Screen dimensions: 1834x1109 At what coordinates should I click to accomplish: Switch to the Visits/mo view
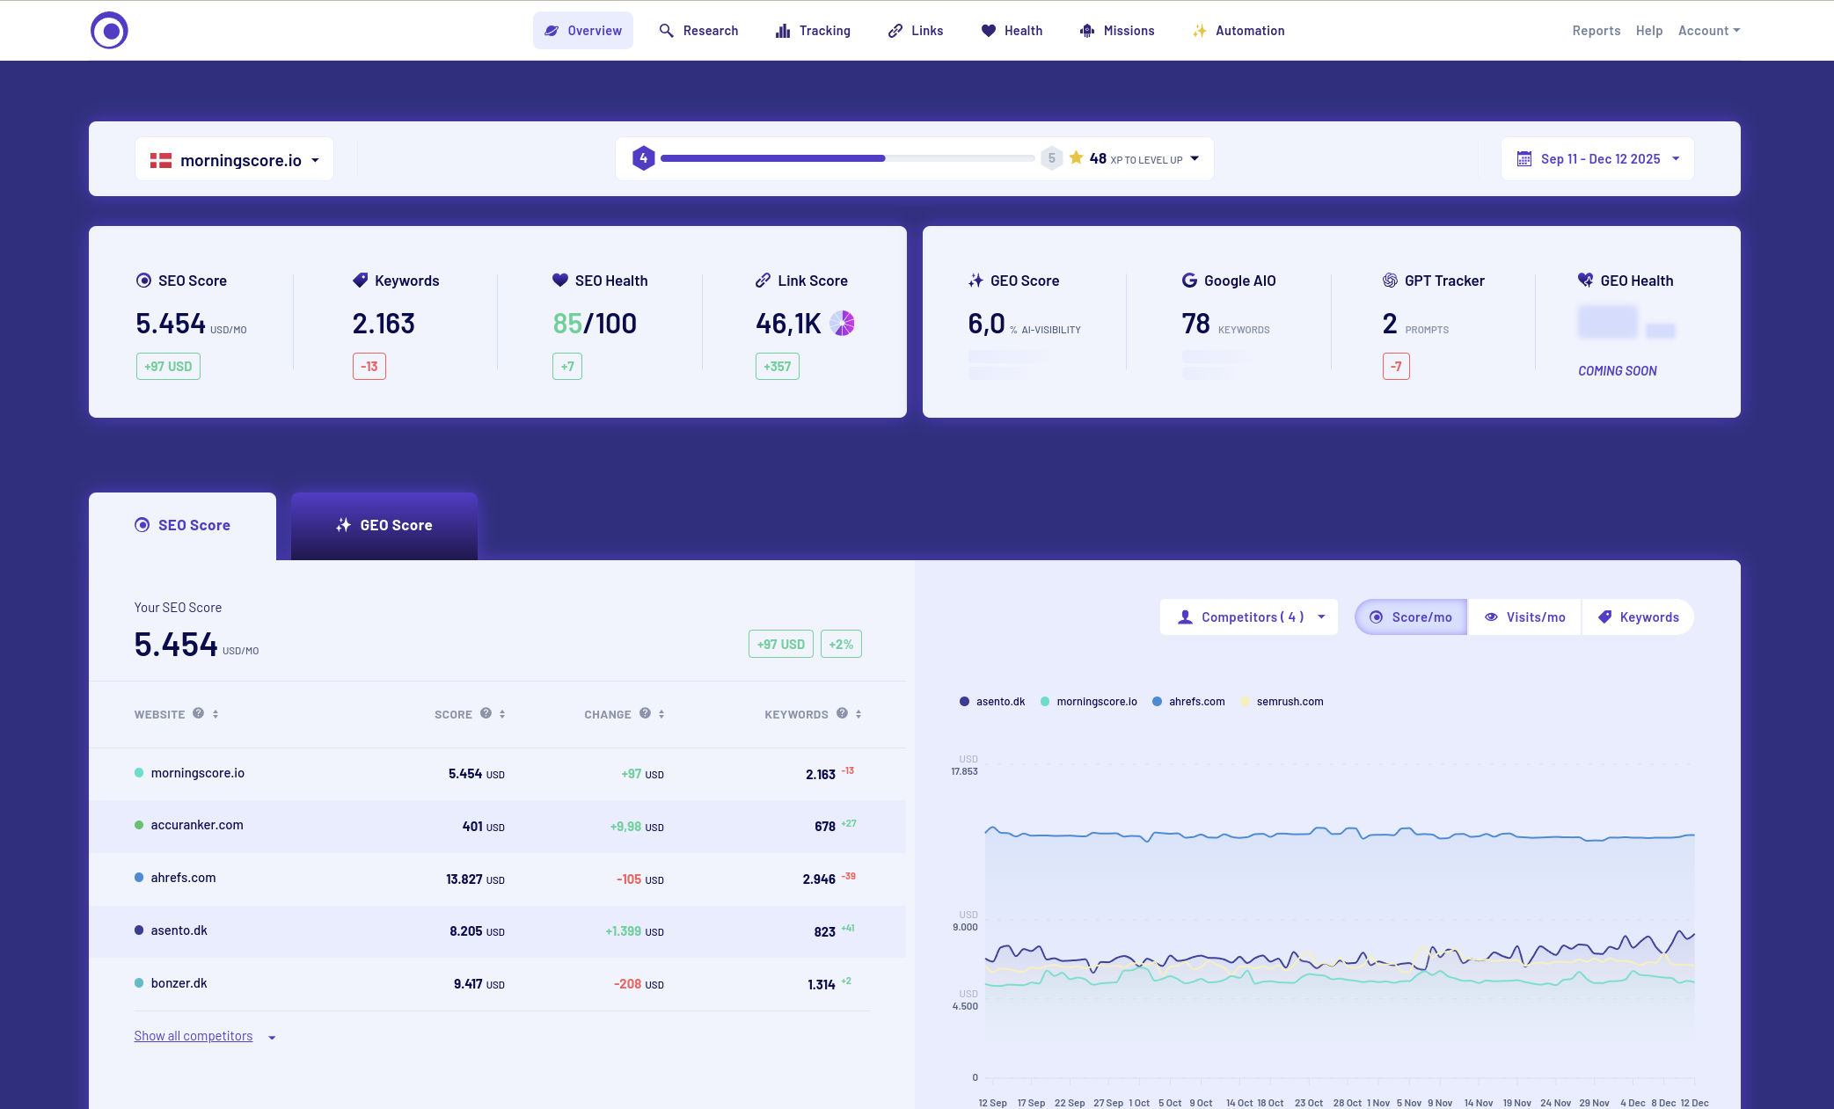[1524, 617]
